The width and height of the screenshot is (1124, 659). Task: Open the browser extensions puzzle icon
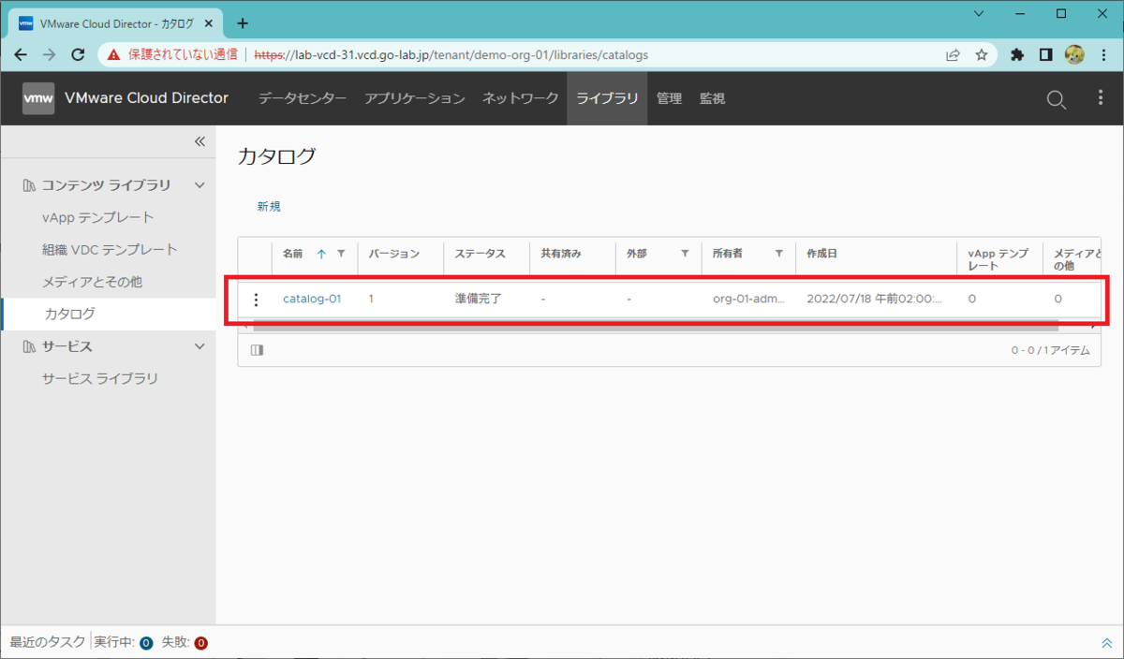pyautogui.click(x=1017, y=55)
